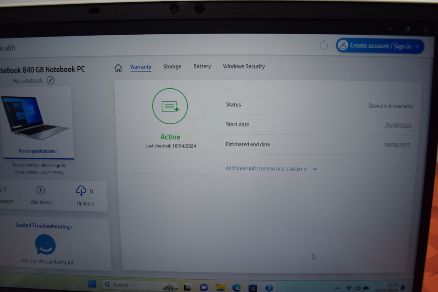Click the Device is in warranty status text
The width and height of the screenshot is (438, 292).
click(x=391, y=106)
